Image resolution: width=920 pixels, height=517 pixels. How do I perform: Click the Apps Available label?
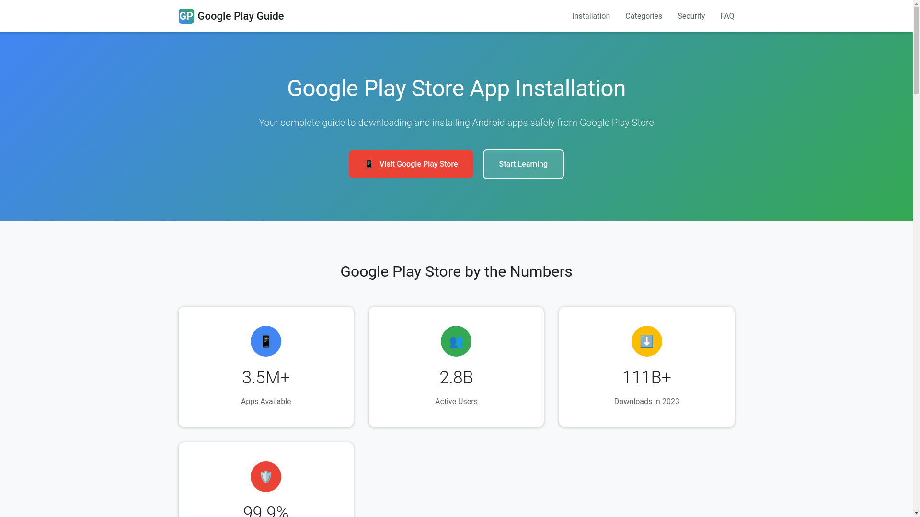pos(266,402)
